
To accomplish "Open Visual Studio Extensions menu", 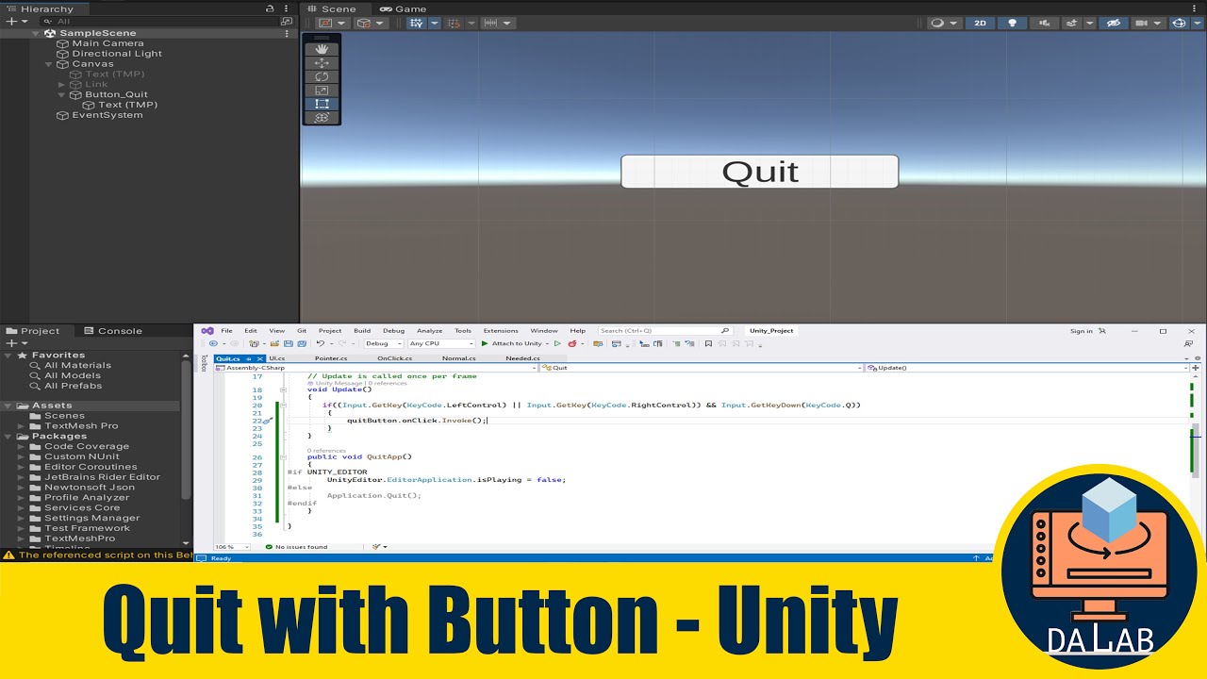I will tap(501, 331).
